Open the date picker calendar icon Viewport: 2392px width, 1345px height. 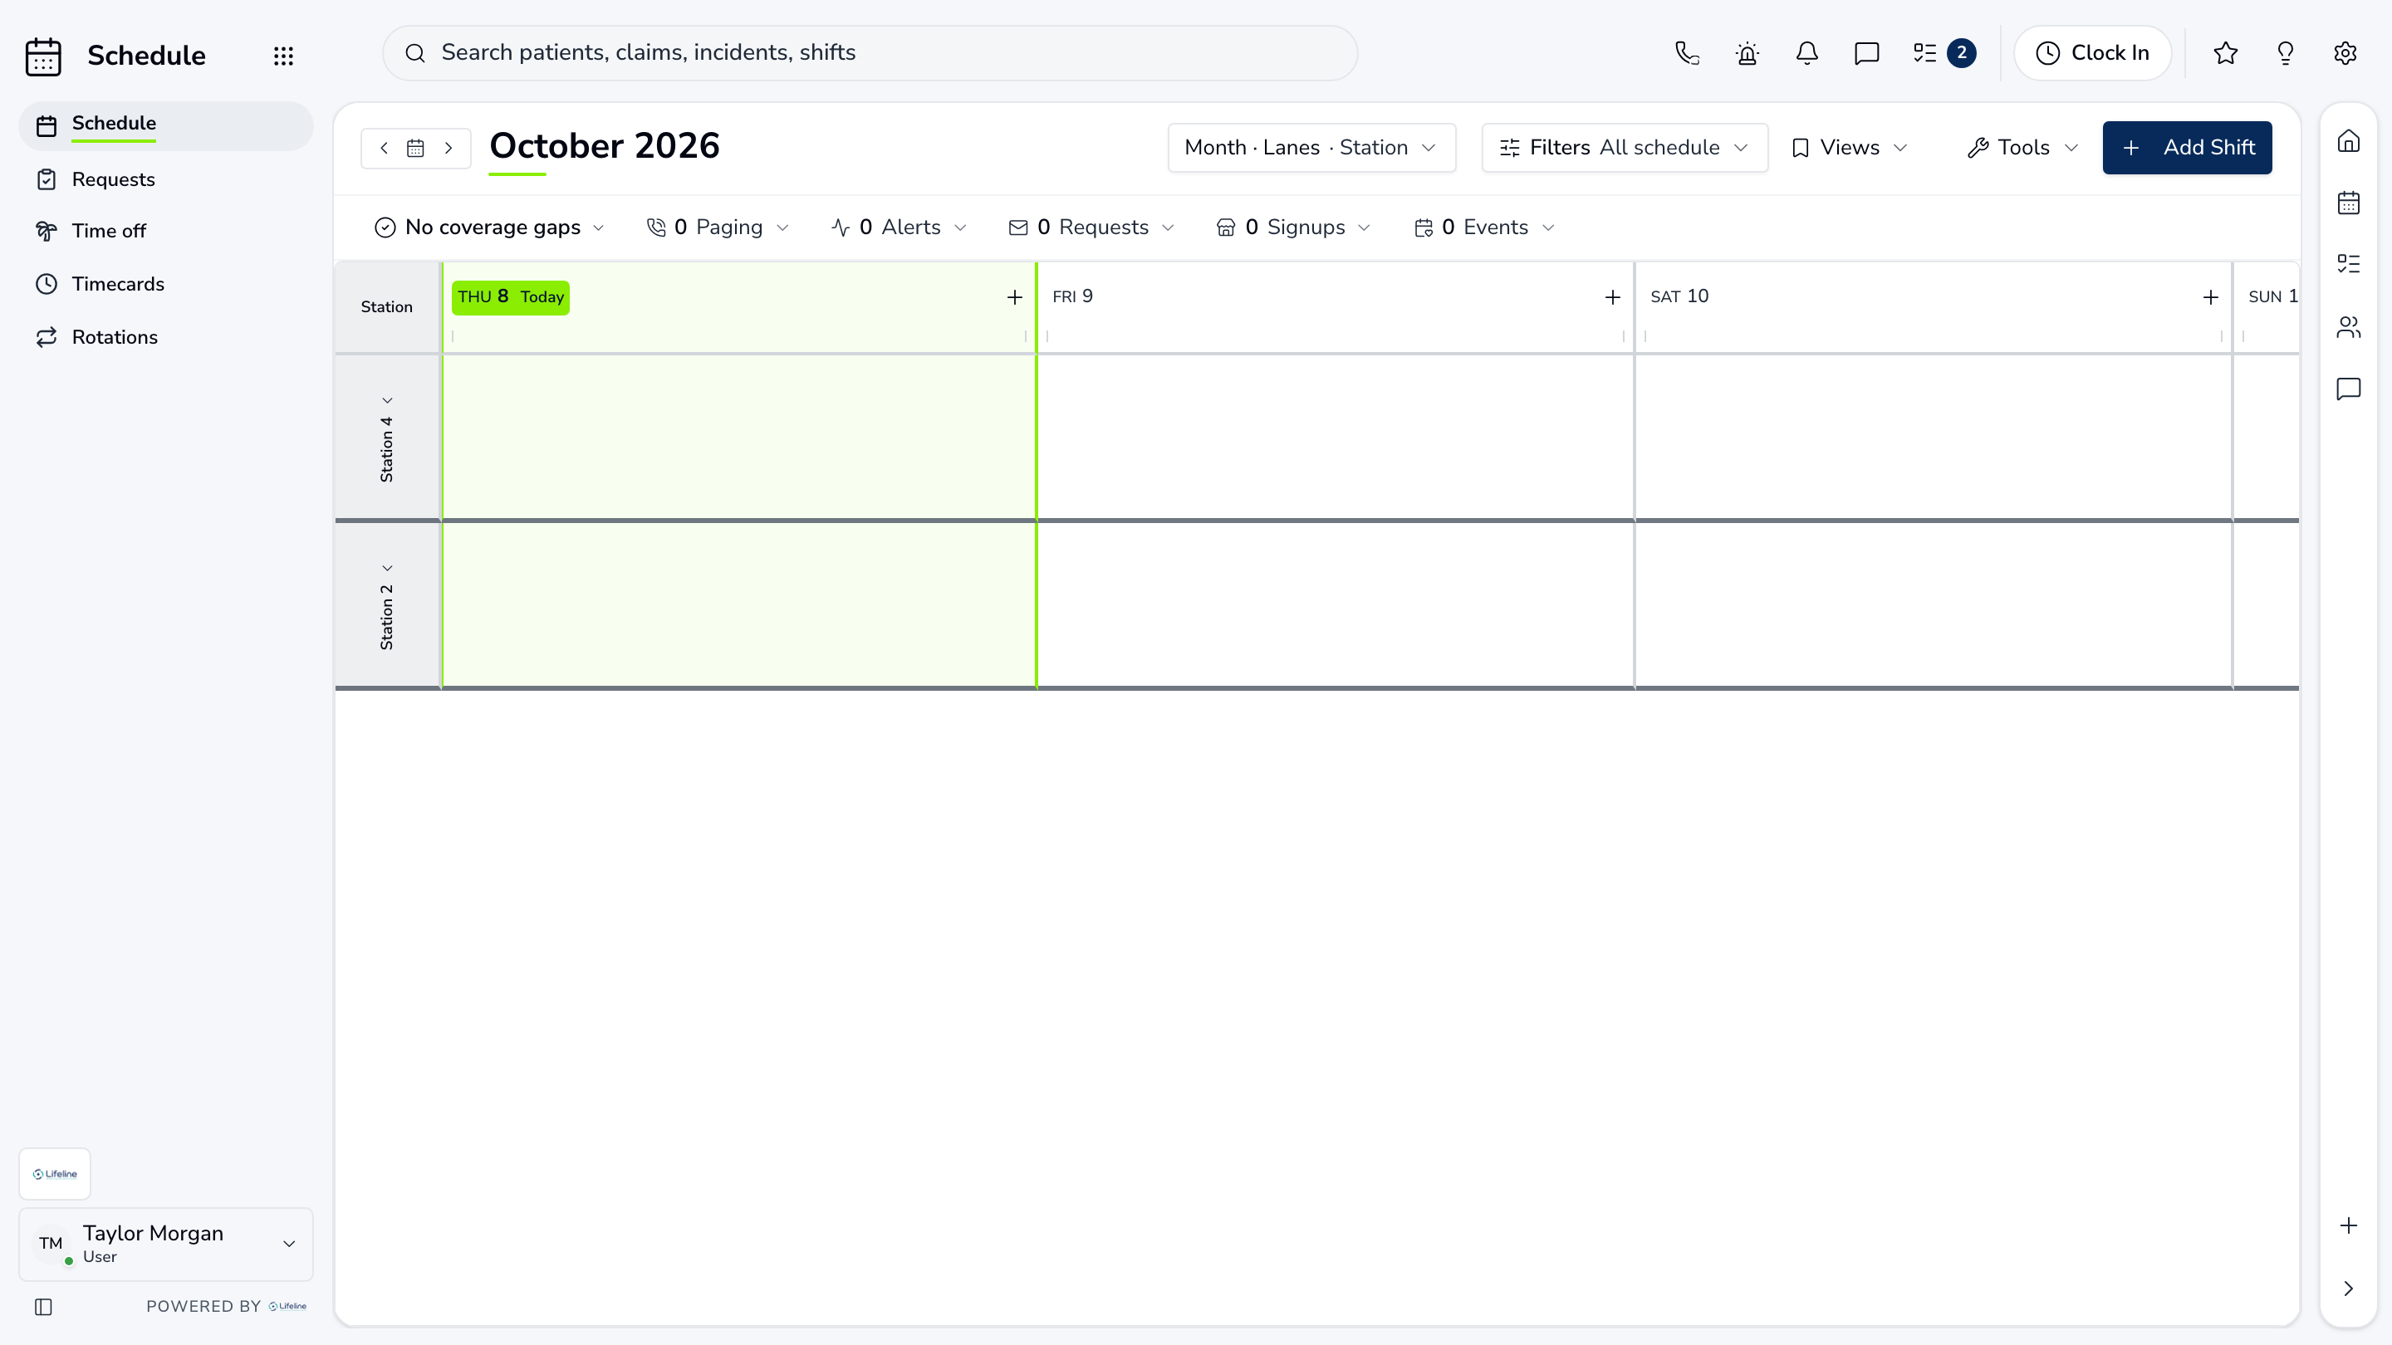[416, 148]
